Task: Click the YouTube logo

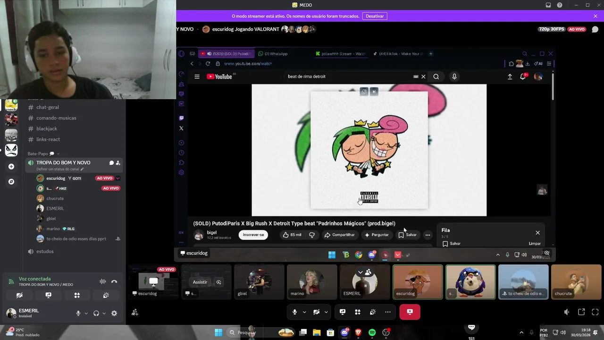Action: (x=219, y=76)
